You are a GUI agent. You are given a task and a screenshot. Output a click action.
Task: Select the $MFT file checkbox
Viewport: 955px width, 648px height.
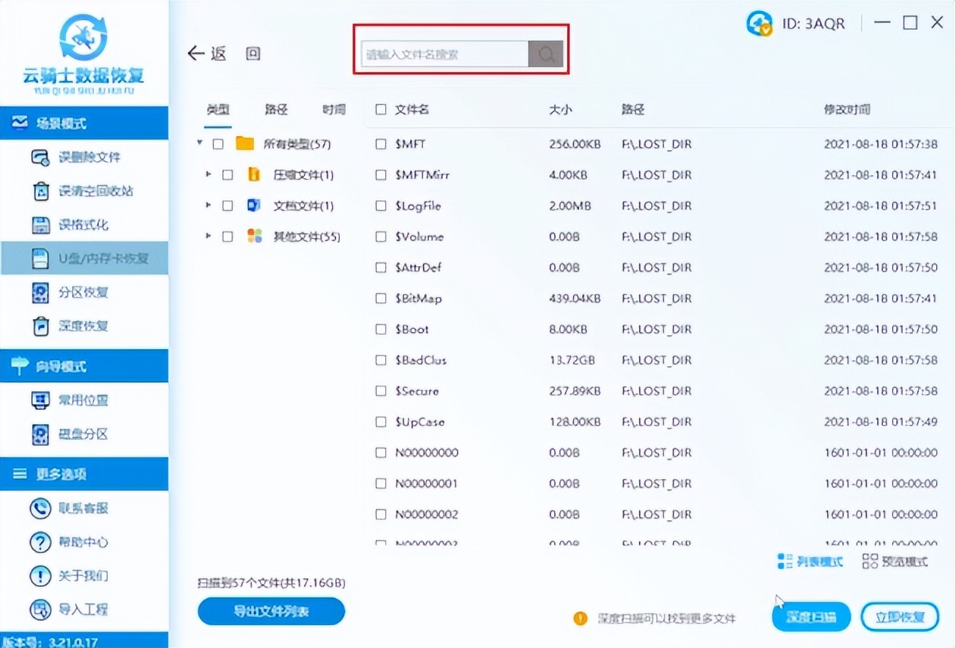[x=381, y=144]
